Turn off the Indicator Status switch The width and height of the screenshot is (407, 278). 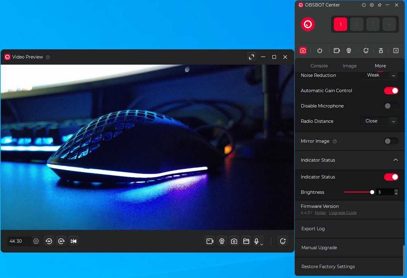tap(391, 177)
